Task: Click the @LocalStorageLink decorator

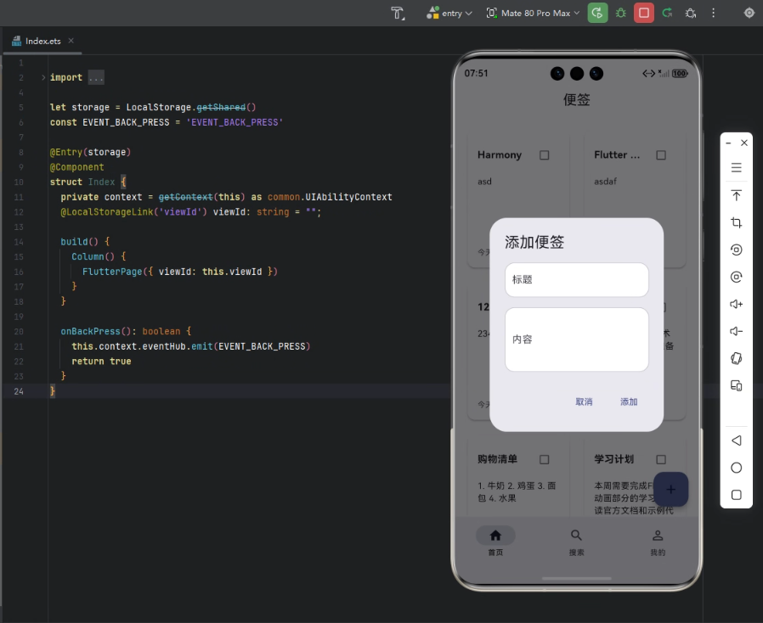Action: [x=106, y=212]
